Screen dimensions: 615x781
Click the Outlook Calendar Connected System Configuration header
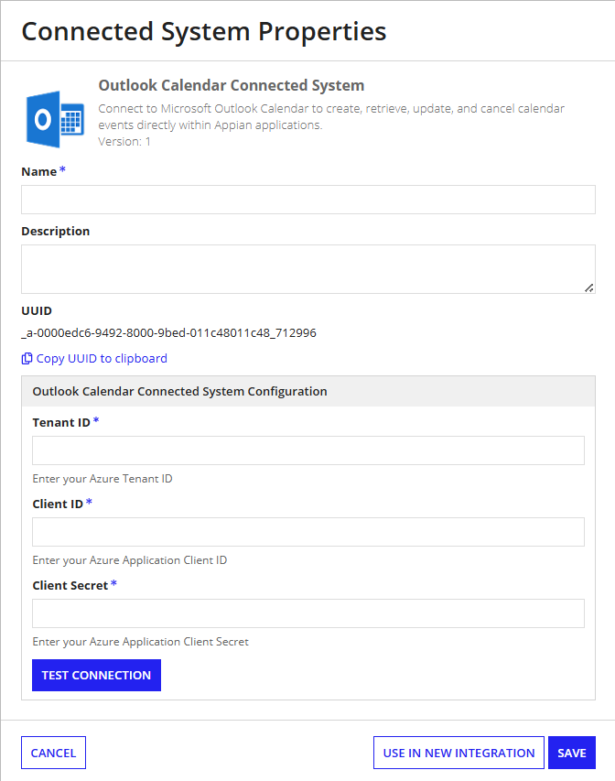coord(308,392)
